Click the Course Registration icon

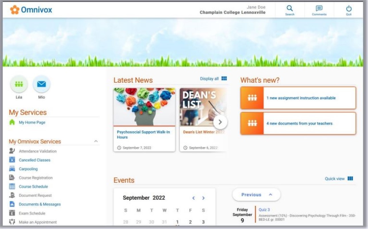point(12,178)
